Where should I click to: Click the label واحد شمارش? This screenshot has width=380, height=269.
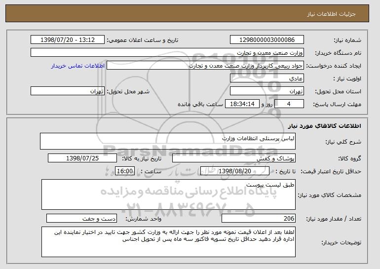143,219
